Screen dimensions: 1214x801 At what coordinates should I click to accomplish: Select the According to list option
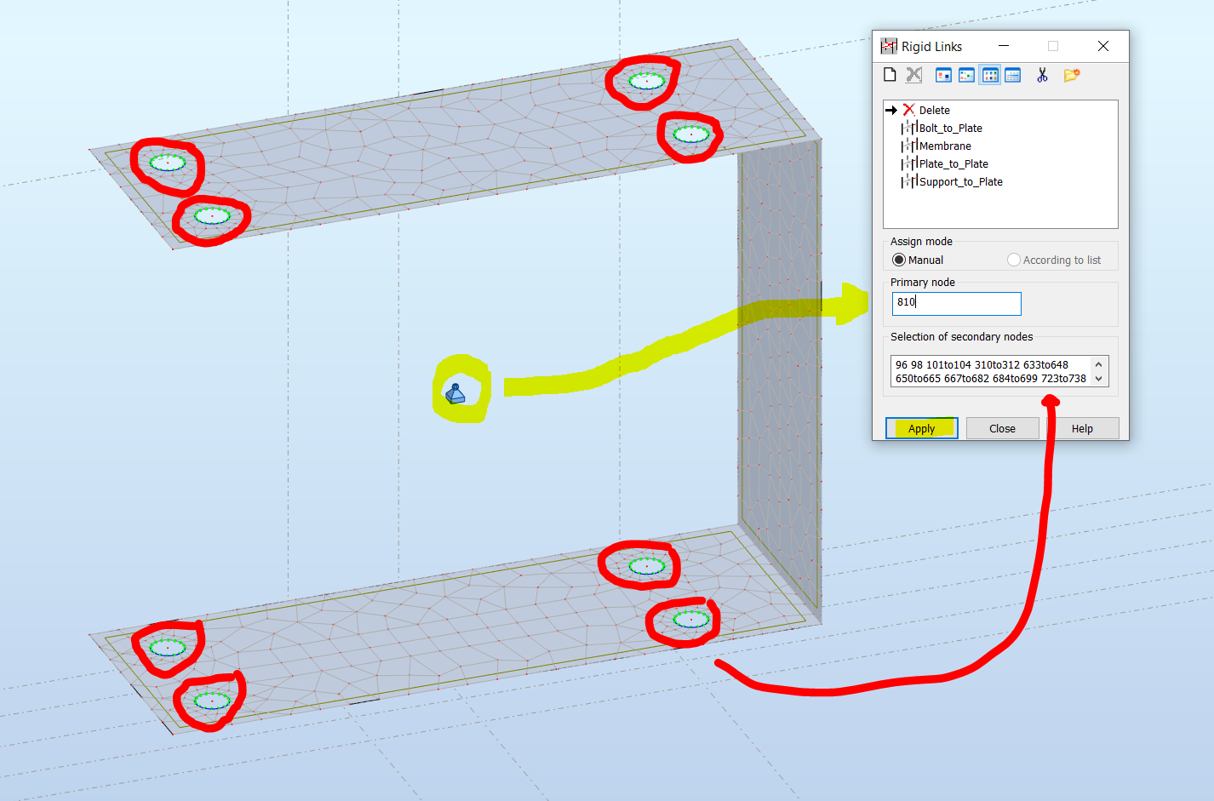point(1014,260)
